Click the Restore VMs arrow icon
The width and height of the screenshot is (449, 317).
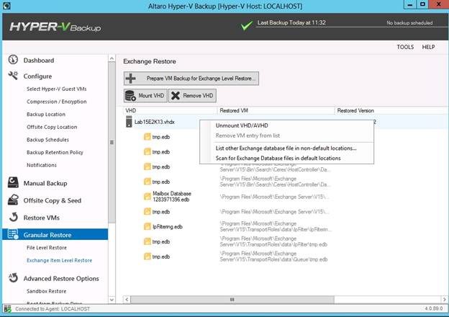click(13, 217)
